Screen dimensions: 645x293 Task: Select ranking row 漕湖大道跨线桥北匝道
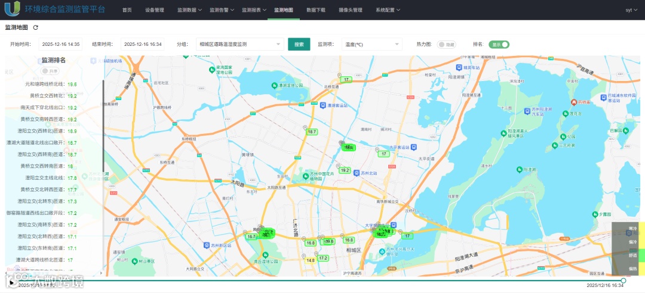(44, 260)
